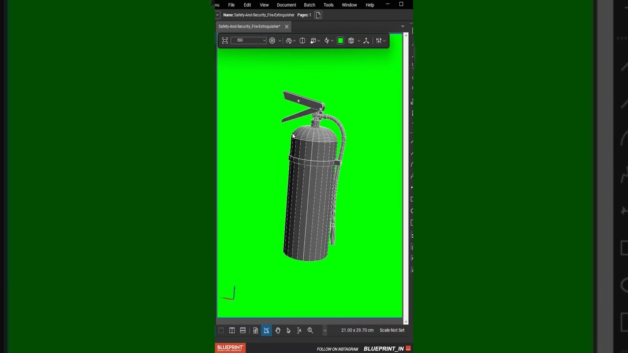The height and width of the screenshot is (353, 628).
Task: Toggle the cross-section icon
Action: [x=302, y=41]
